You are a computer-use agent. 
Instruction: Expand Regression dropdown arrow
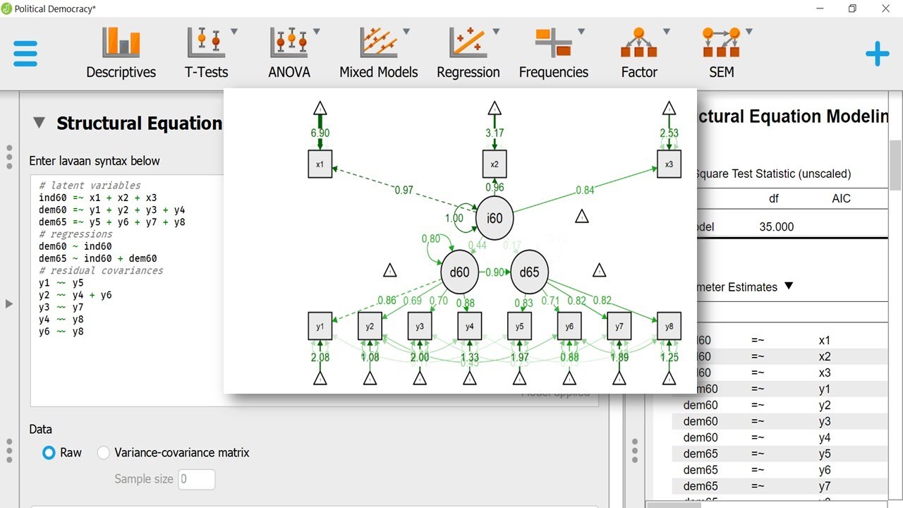tap(496, 32)
